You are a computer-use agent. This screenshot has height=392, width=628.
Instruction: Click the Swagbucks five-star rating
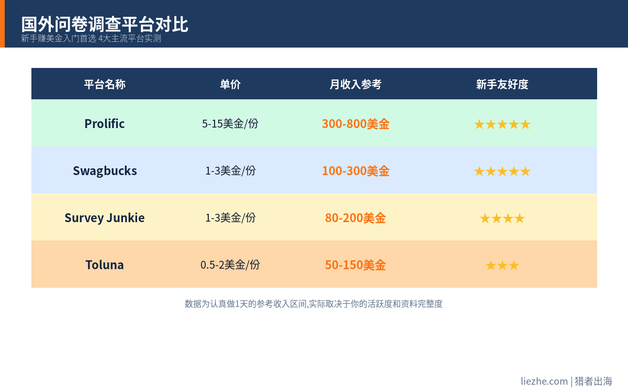coord(502,171)
